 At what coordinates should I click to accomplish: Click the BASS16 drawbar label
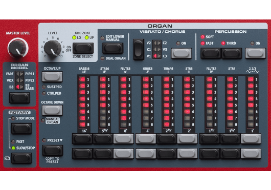84,69
